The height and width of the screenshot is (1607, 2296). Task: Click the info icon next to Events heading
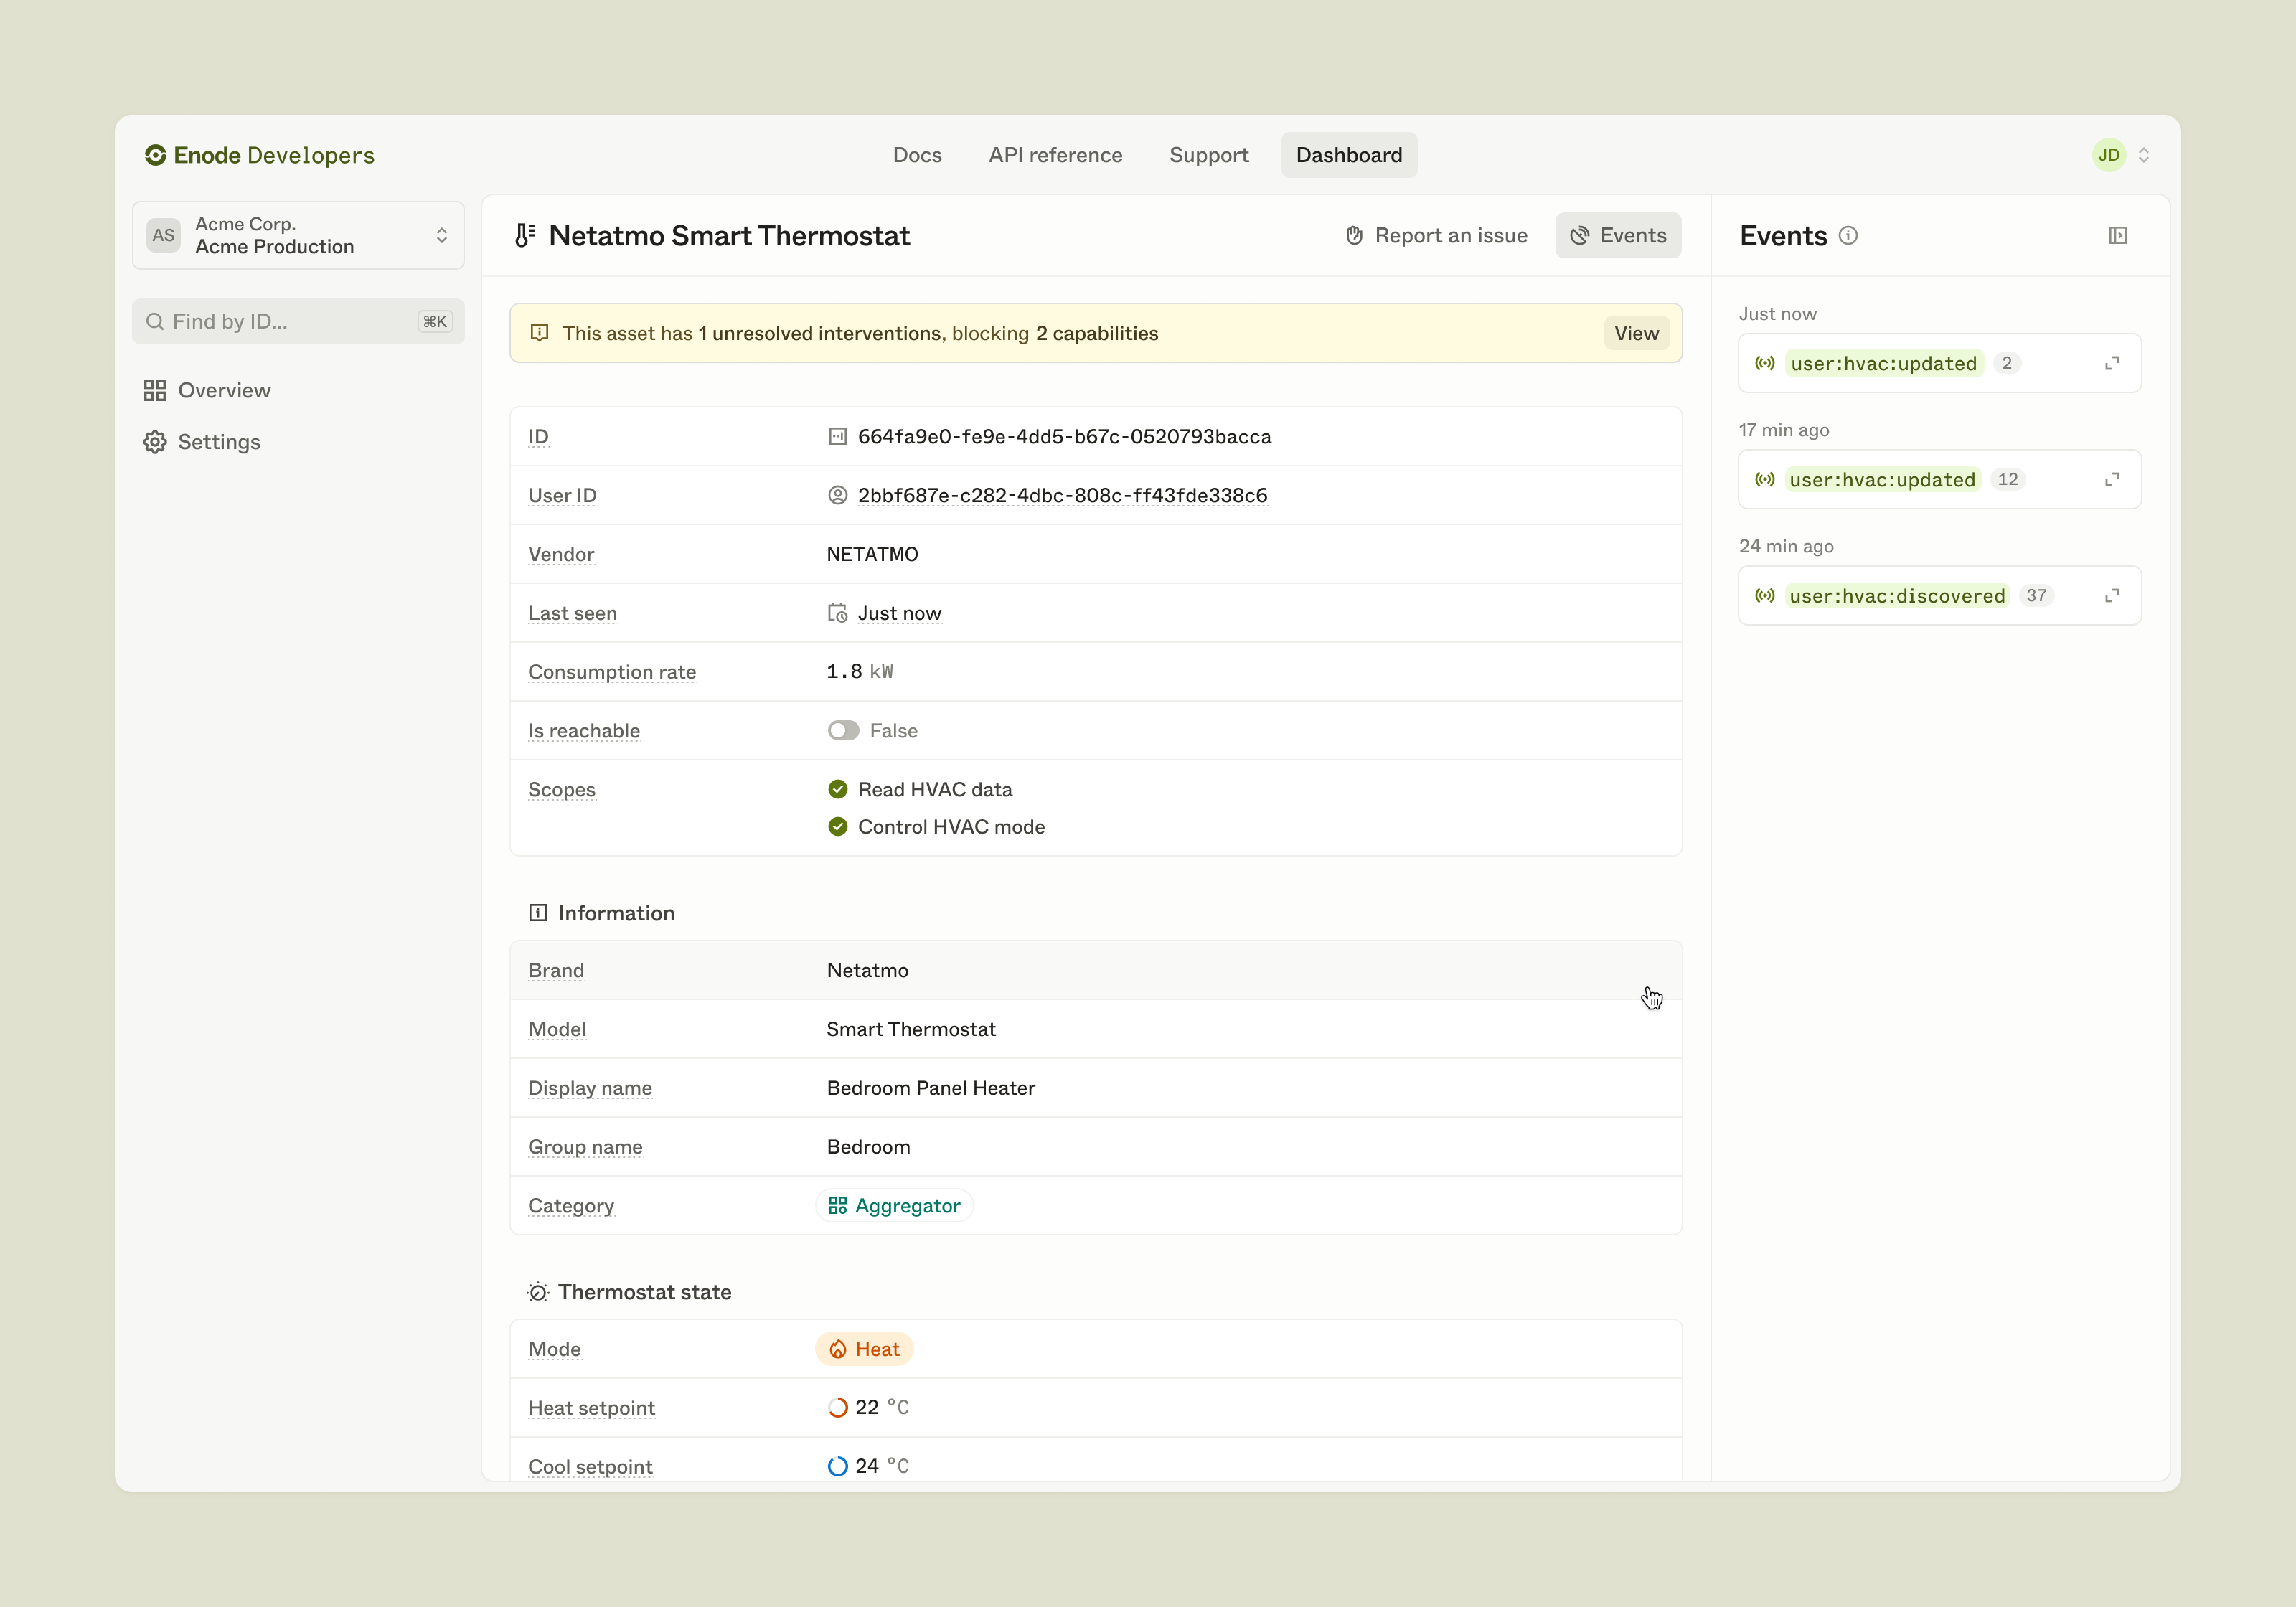point(1848,236)
